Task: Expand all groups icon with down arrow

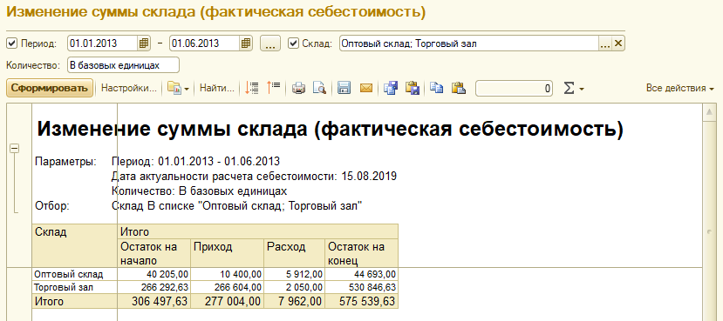Action: (x=252, y=88)
